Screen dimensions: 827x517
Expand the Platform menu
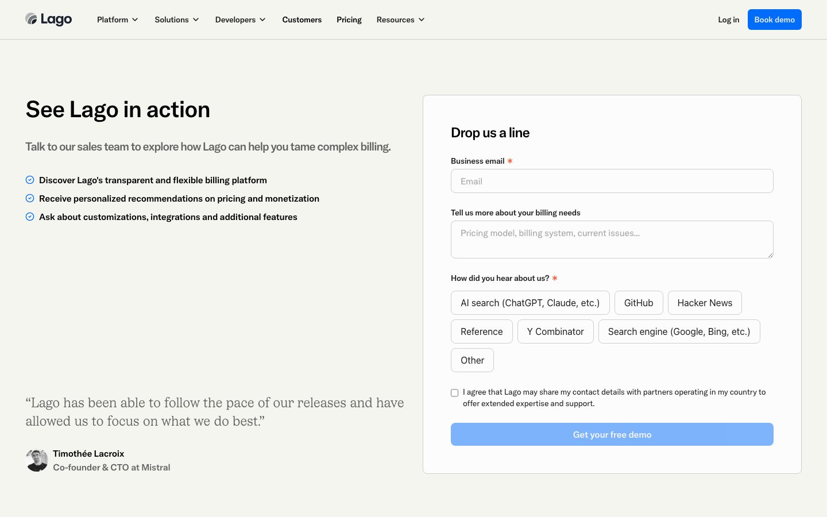coord(118,20)
